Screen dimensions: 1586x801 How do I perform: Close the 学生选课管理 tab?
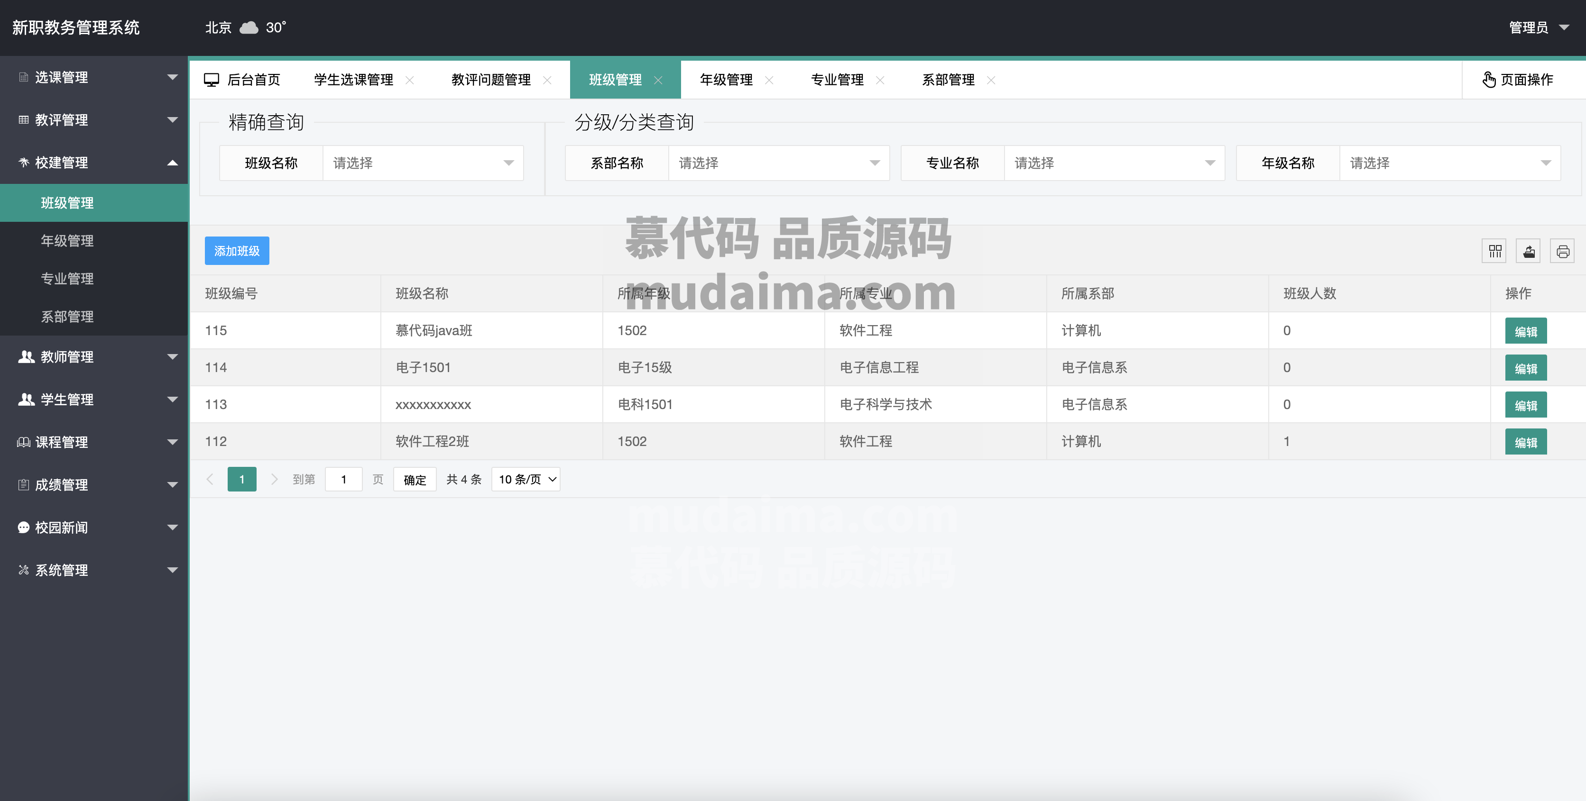(409, 80)
